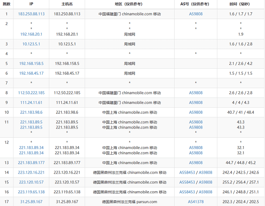This screenshot has width=265, height=206.
Task: Open IP link 192.168.158.5
Action: pos(31,63)
